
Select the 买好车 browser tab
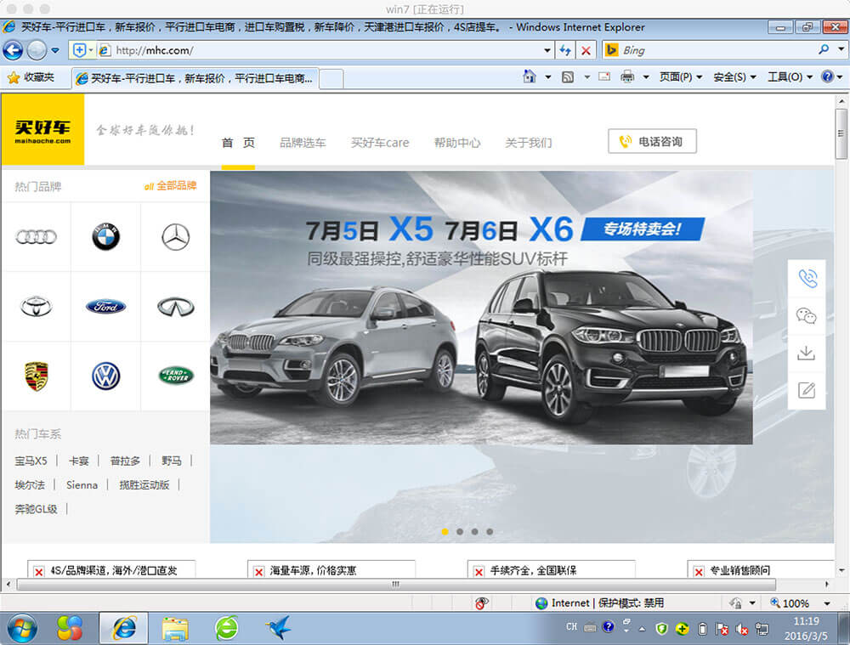pos(195,78)
